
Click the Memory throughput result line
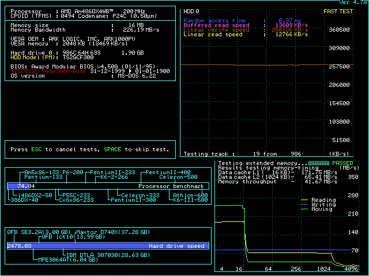(x=277, y=182)
